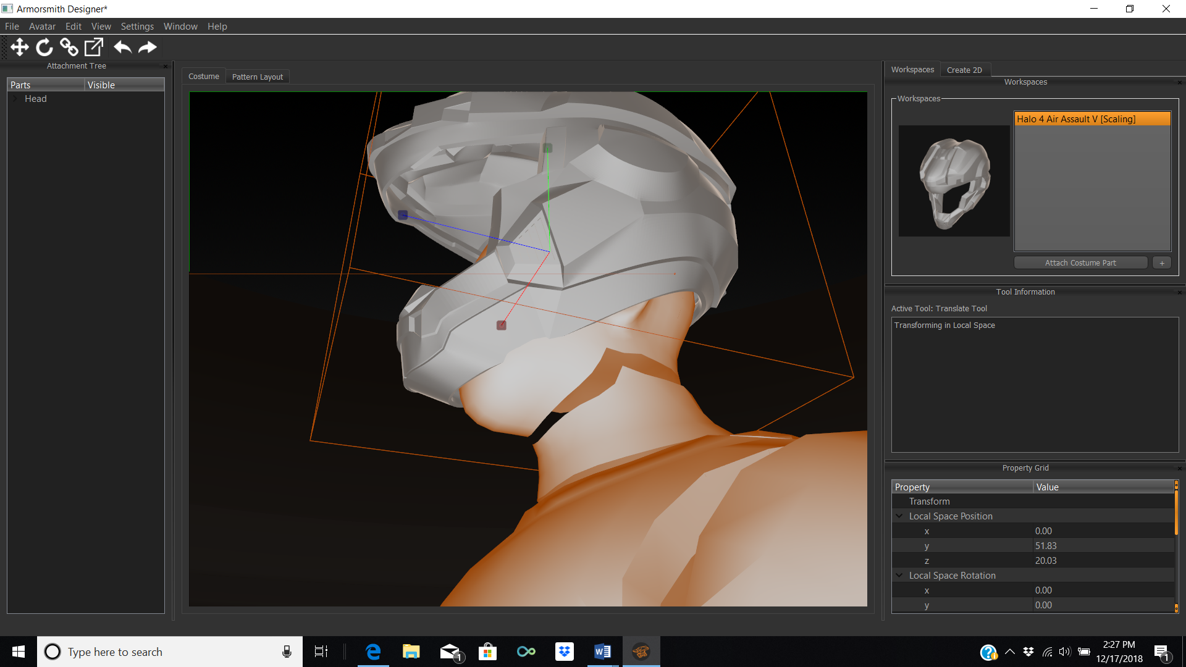
Task: Switch to the Create 2D tab
Action: pos(964,70)
